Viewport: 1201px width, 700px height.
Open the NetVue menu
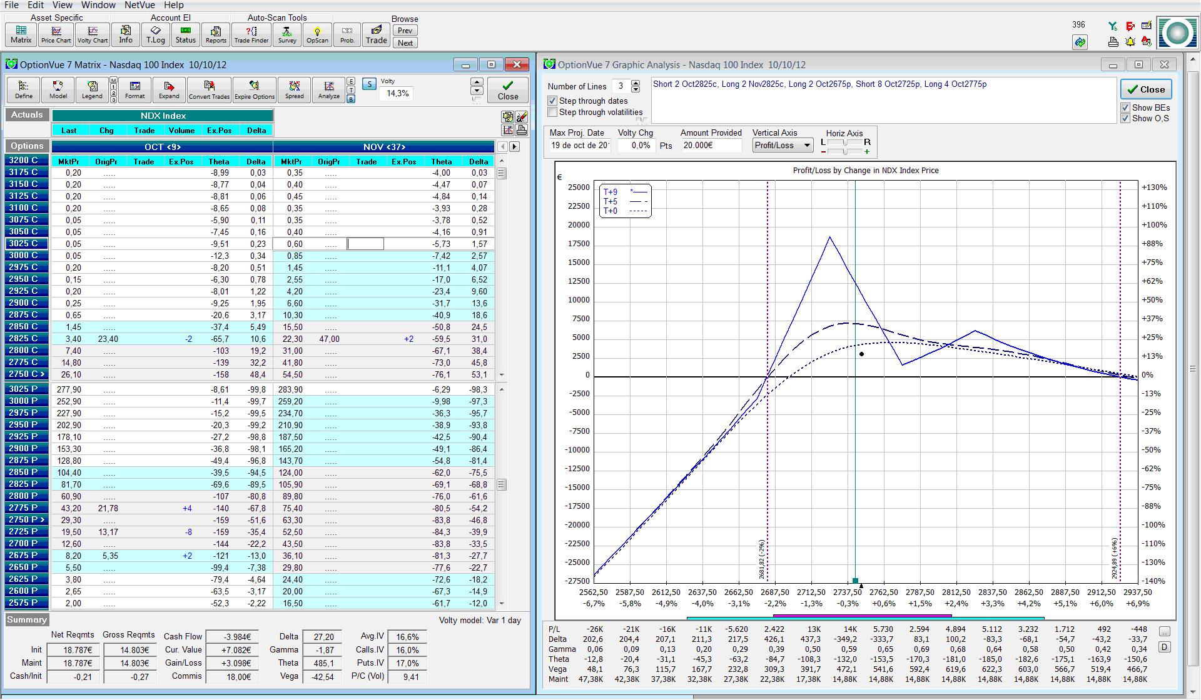click(x=139, y=5)
